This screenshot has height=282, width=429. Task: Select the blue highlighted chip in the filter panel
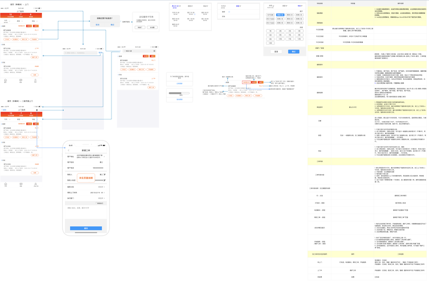(280, 15)
